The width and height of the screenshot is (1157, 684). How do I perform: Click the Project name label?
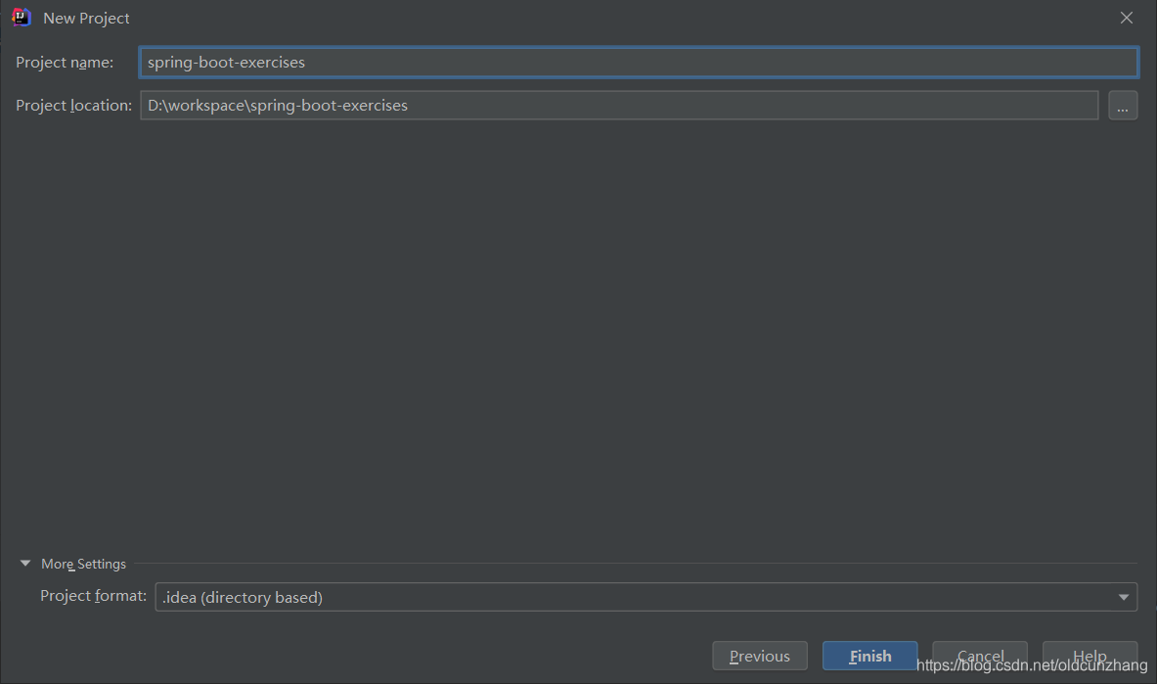coord(65,63)
